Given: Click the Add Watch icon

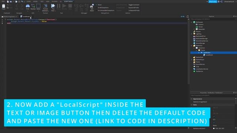Looking at the screenshot, I should [x=92, y=6].
